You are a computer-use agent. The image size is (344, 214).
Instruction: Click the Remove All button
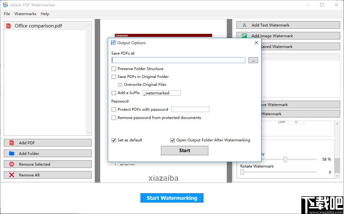click(48, 175)
